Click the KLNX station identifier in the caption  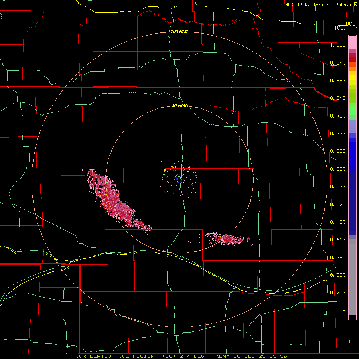223,356
